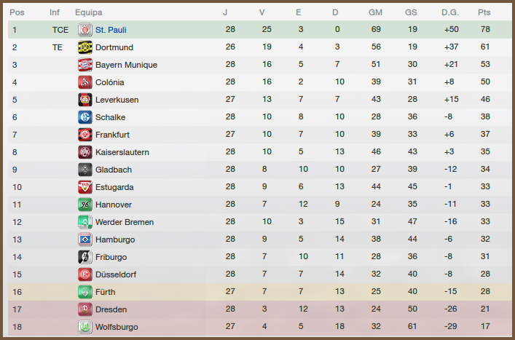Click the Bayern Munique crest icon
Image resolution: width=515 pixels, height=340 pixels.
coord(84,65)
